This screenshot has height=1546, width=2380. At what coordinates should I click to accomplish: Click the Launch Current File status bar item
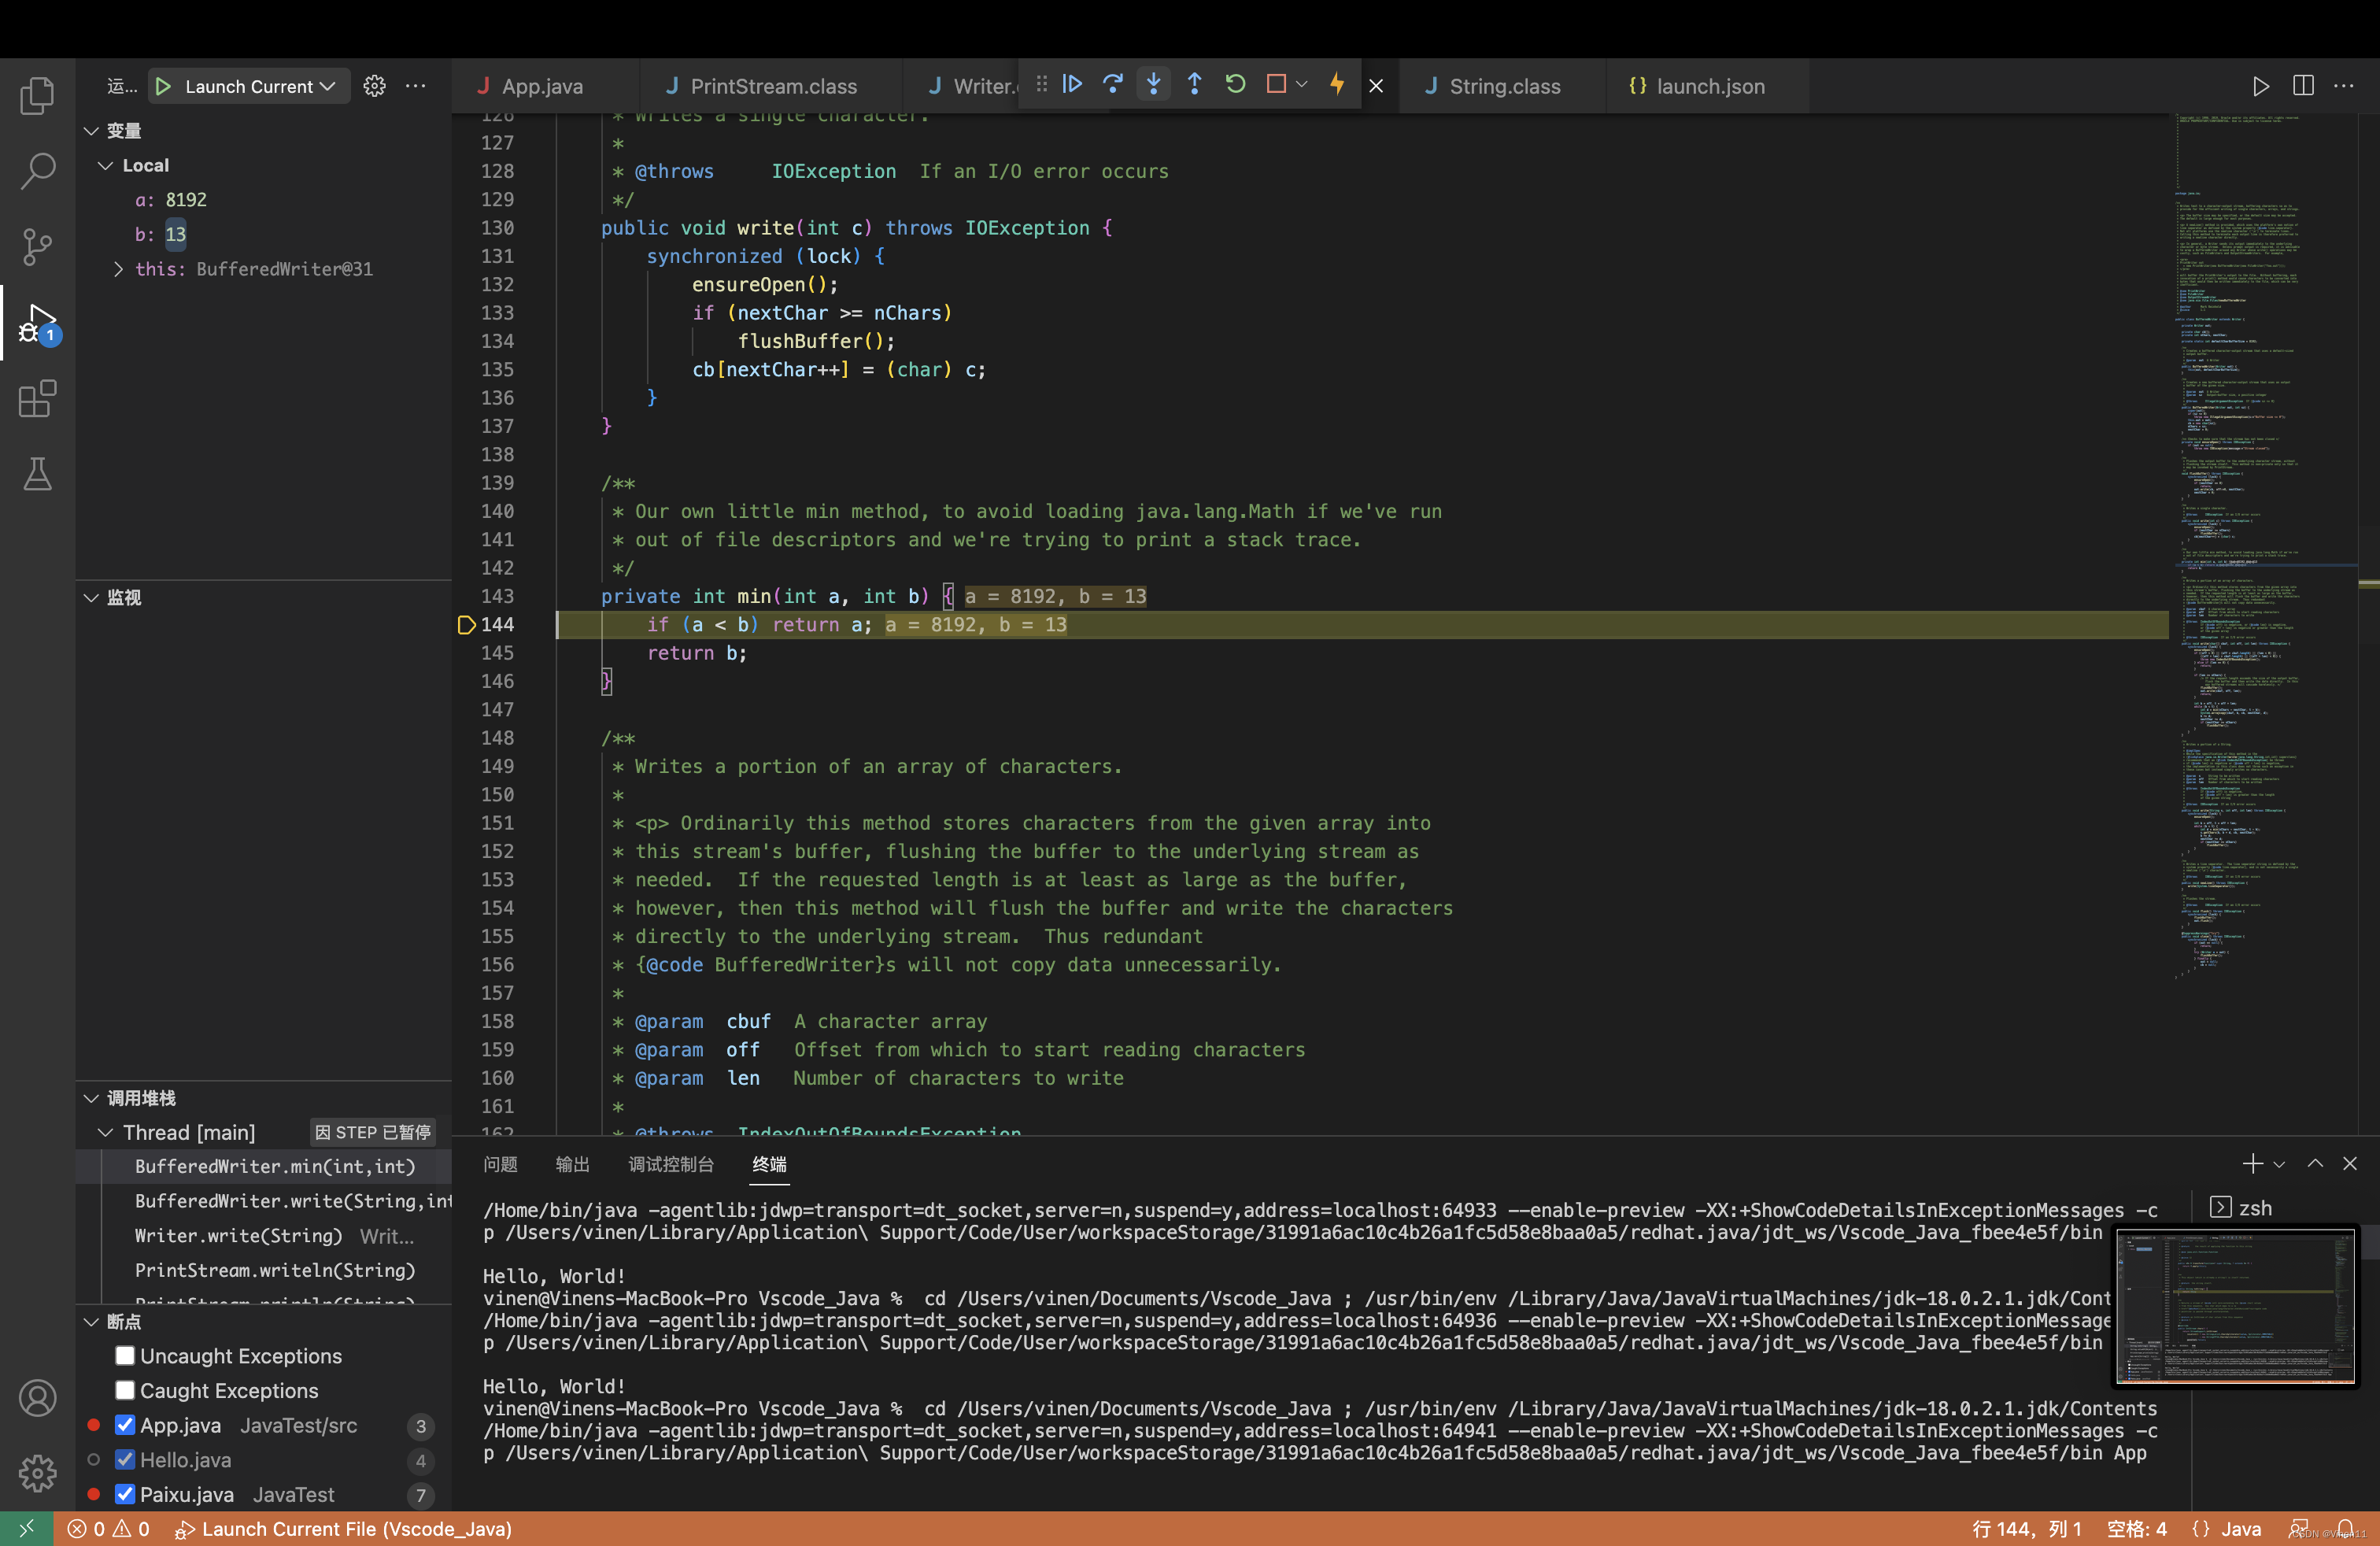click(x=345, y=1529)
